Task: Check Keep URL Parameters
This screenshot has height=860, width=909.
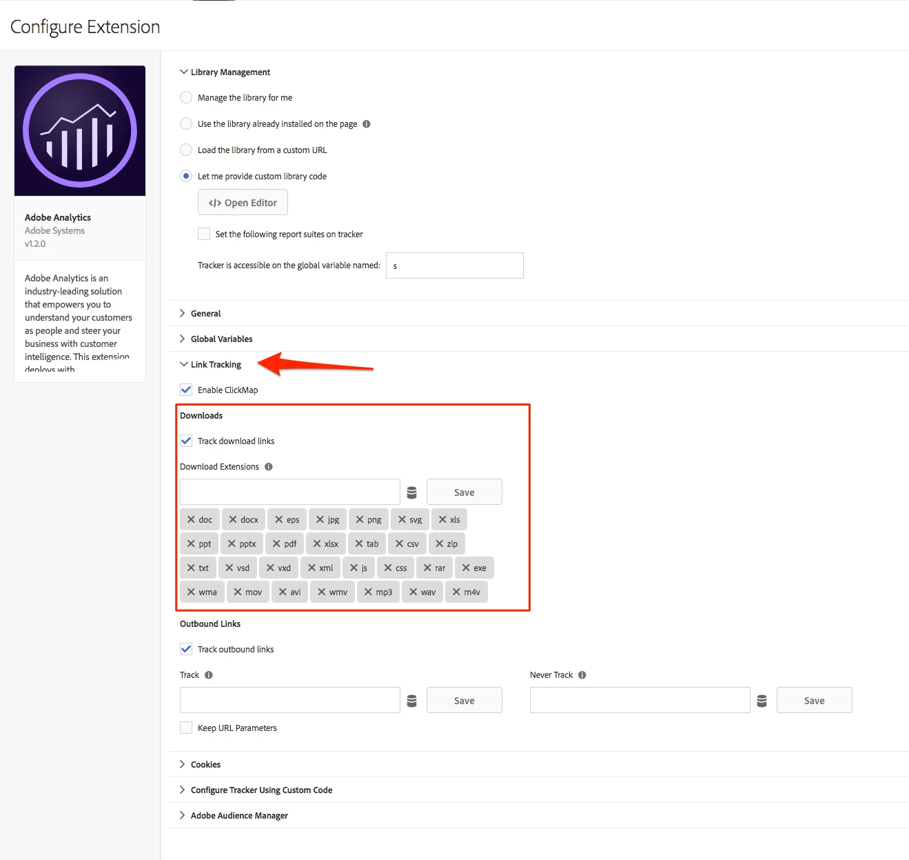Action: tap(186, 728)
